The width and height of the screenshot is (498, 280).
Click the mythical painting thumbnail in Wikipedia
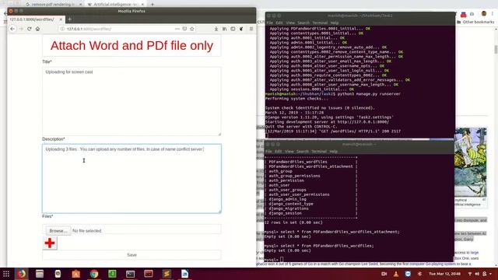(x=470, y=163)
